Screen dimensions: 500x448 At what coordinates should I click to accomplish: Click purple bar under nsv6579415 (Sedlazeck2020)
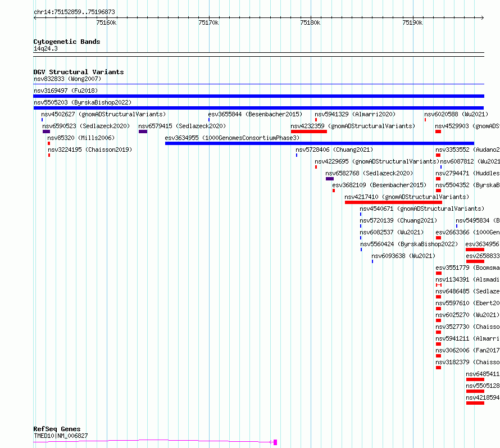pos(143,132)
